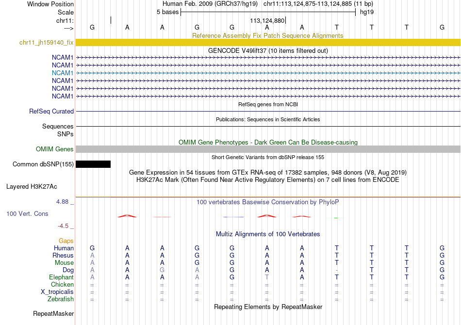Select the Chicken alignment row label
The width and height of the screenshot is (461, 325).
62,284
